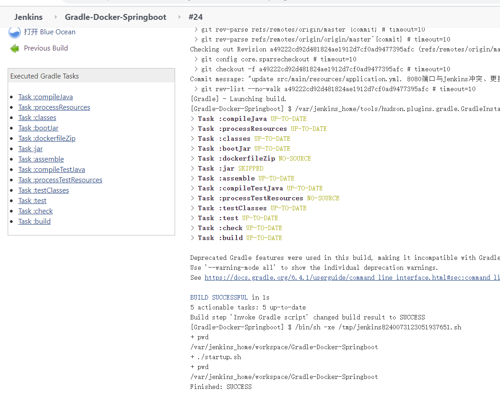Click the 'git config core.sparsecheckout' line

click(x=275, y=59)
